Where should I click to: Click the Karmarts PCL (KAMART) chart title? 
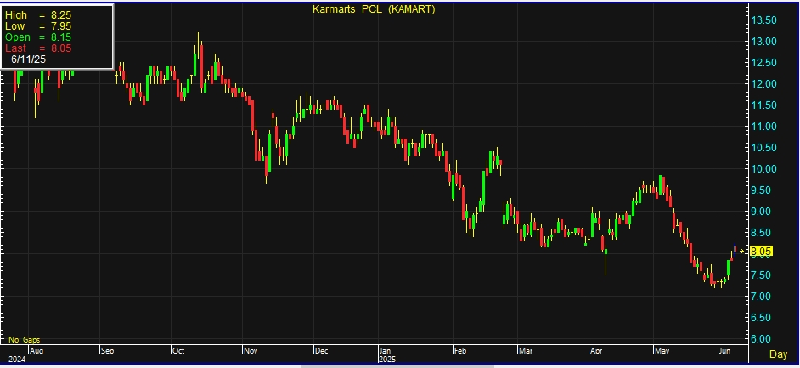point(374,9)
